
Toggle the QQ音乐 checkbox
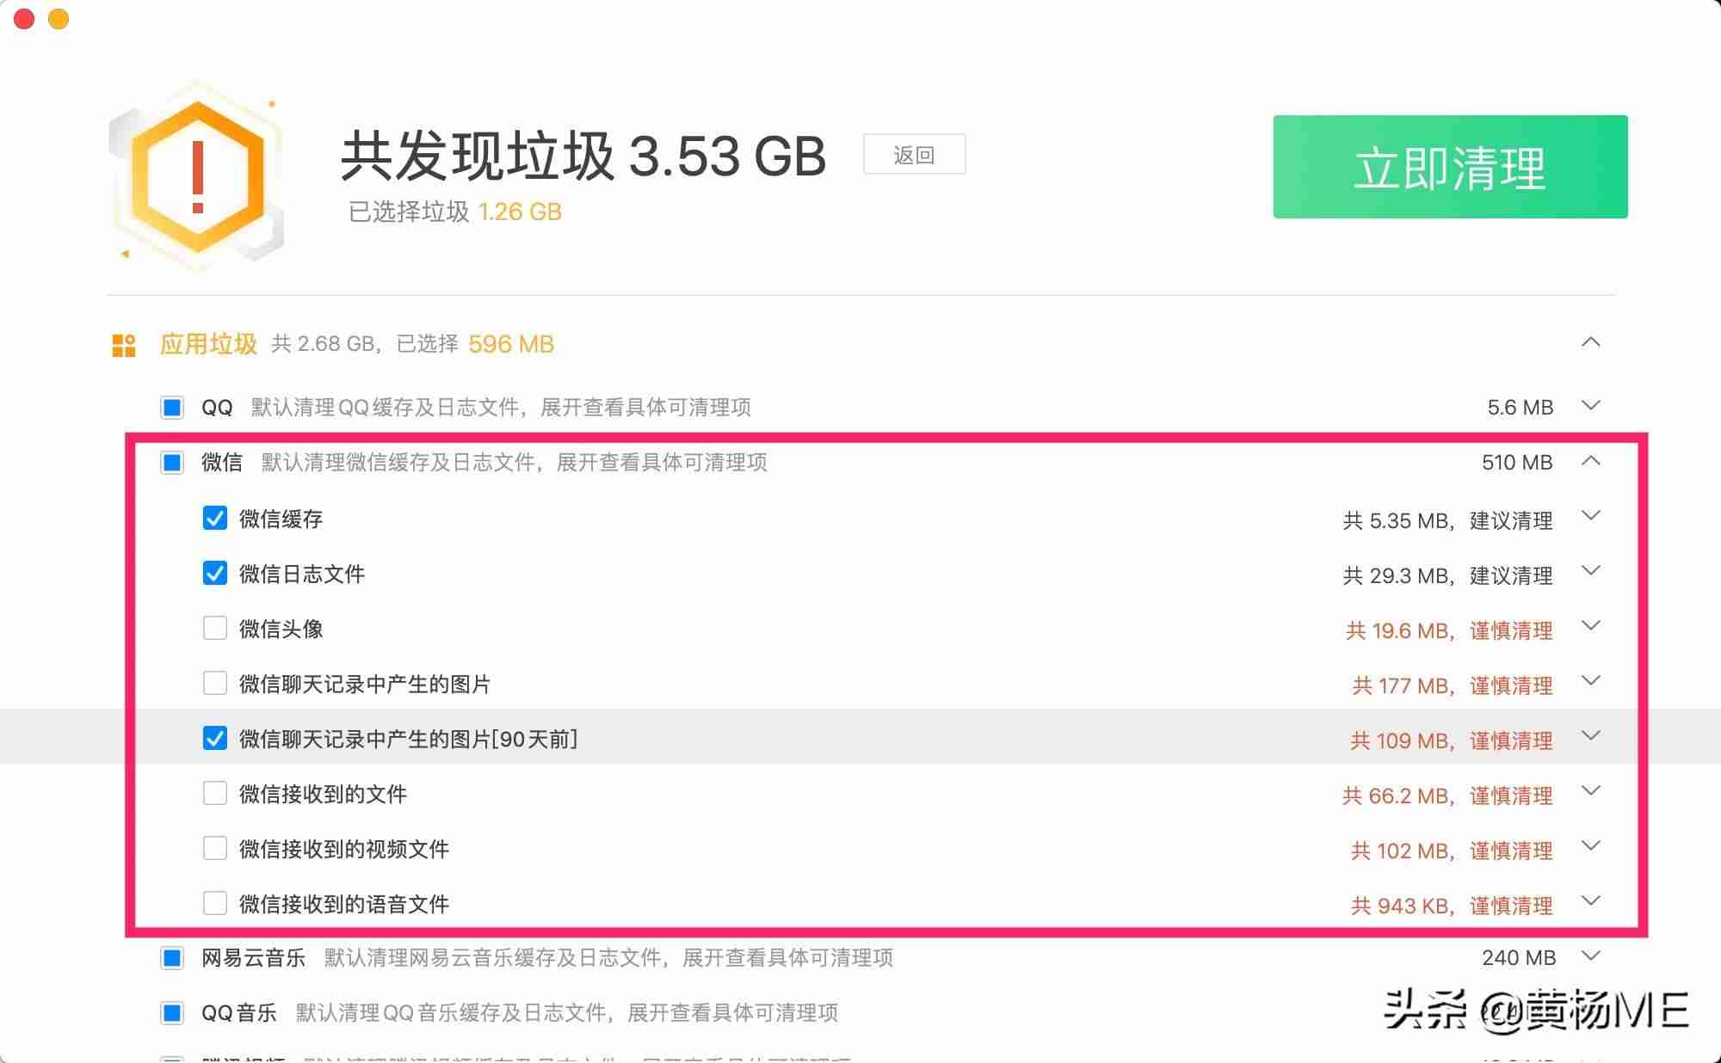[x=172, y=1012]
